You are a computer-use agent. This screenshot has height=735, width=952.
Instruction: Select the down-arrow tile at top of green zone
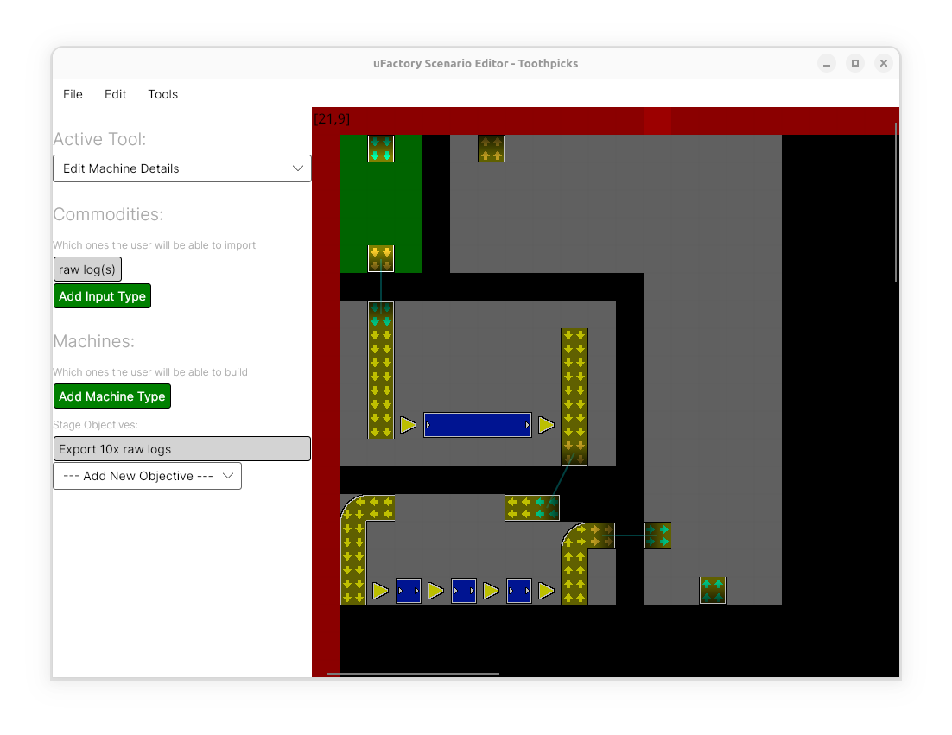[x=381, y=149]
